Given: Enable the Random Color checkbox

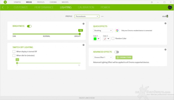Looking at the screenshot, I should pos(113,38).
